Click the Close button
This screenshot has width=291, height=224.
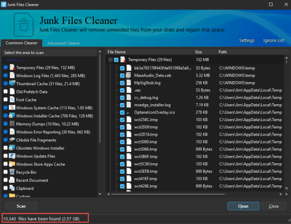274,206
